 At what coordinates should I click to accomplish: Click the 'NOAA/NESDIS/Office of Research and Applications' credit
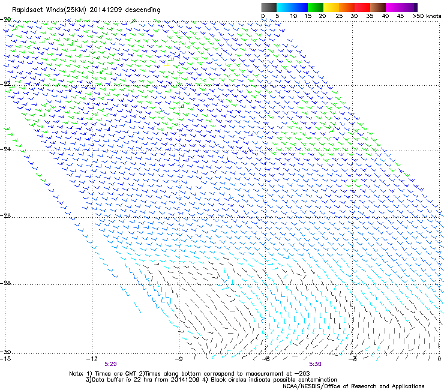(353, 386)
